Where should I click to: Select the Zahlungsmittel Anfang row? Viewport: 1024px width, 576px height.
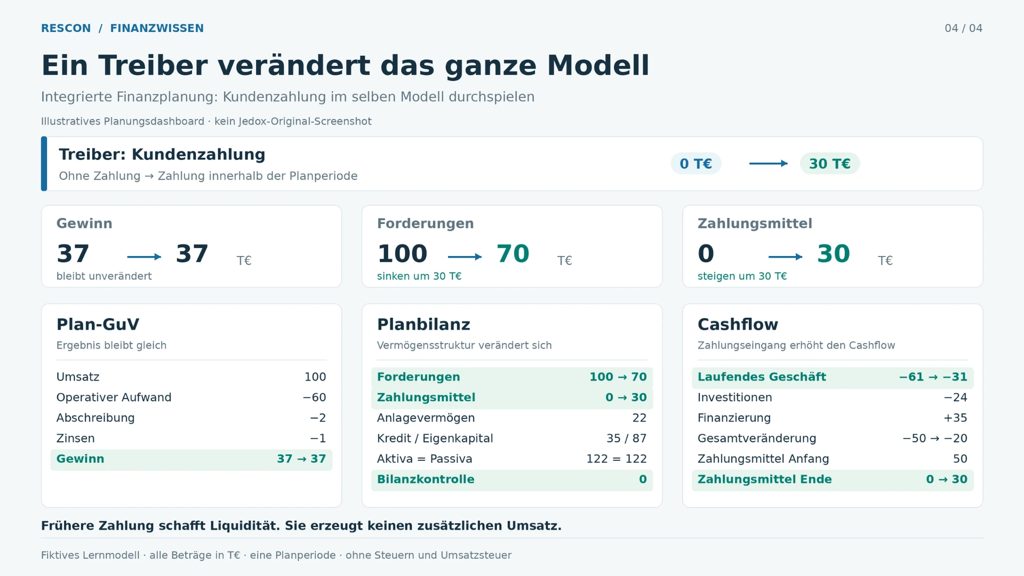[x=833, y=459]
